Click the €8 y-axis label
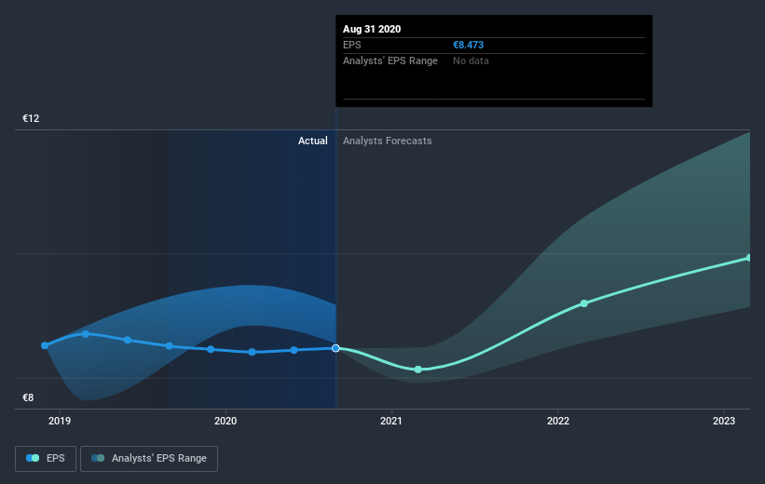 (x=28, y=397)
